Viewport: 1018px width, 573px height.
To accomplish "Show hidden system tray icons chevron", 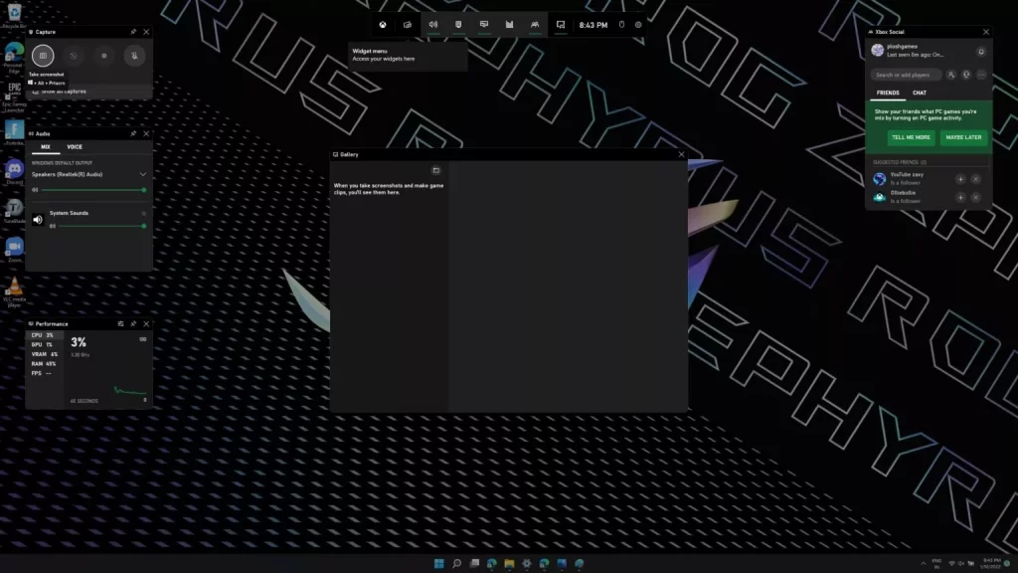I will pos(924,563).
